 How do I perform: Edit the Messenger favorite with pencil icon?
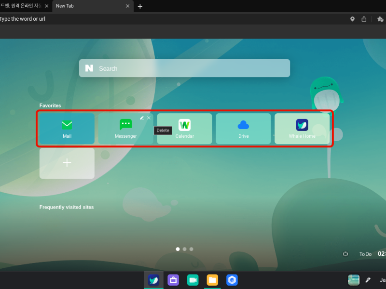point(142,118)
